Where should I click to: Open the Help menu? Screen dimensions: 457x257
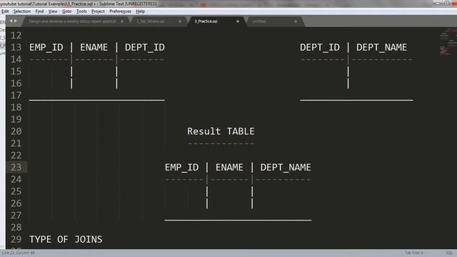[x=140, y=11]
